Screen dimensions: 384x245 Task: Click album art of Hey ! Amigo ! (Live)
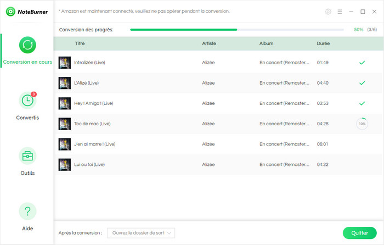[65, 103]
